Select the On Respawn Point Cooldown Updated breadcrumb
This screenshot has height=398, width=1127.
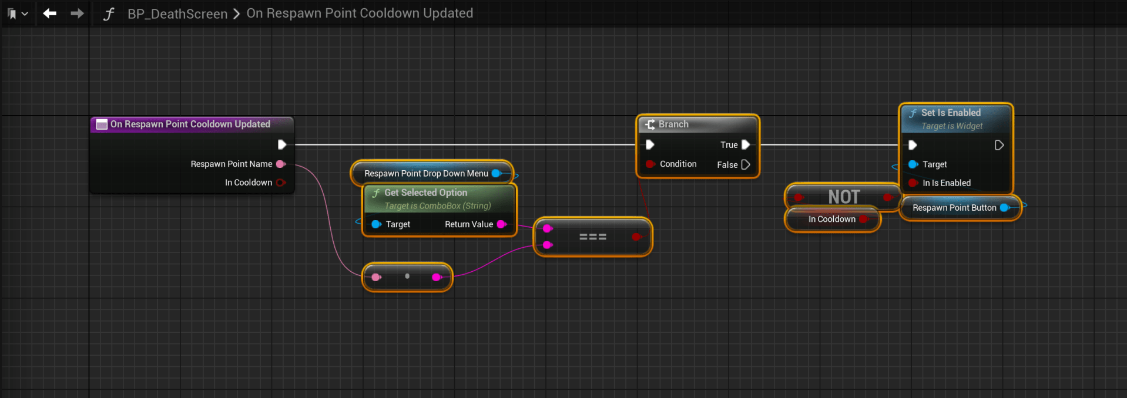[x=360, y=13]
